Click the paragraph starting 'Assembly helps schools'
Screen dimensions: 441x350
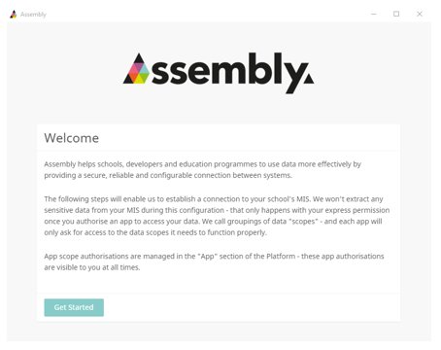[202, 169]
